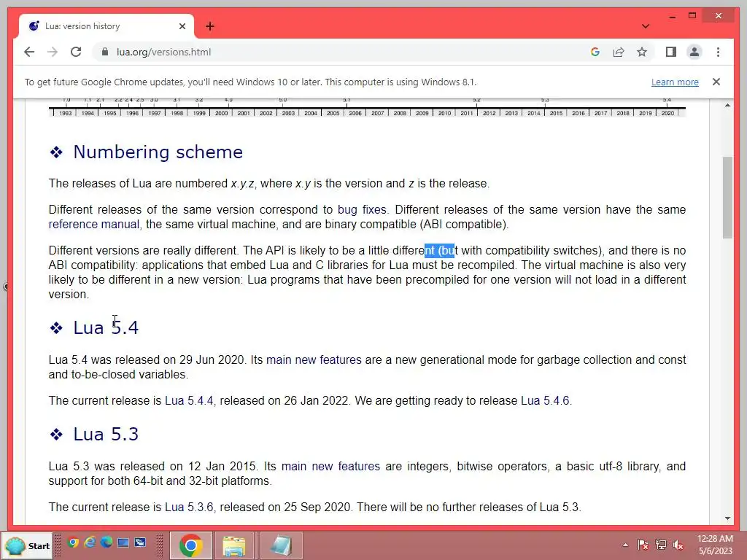Open a new tab with the plus button
747x560 pixels.
pos(210,26)
